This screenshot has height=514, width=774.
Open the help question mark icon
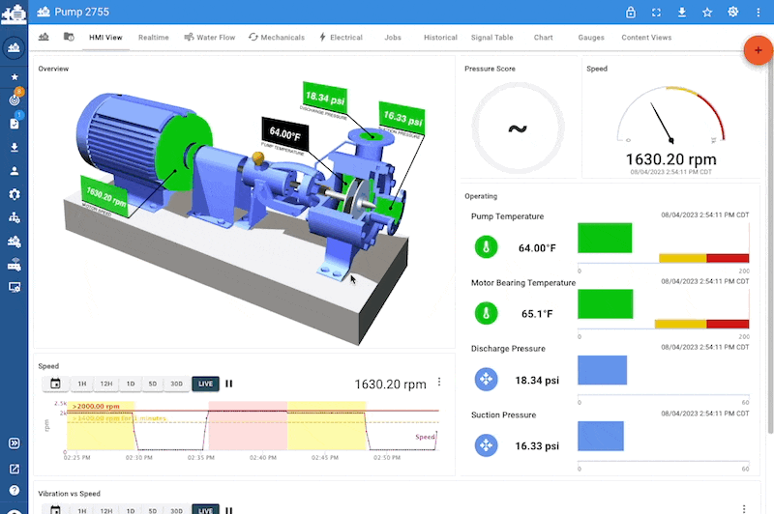[14, 490]
